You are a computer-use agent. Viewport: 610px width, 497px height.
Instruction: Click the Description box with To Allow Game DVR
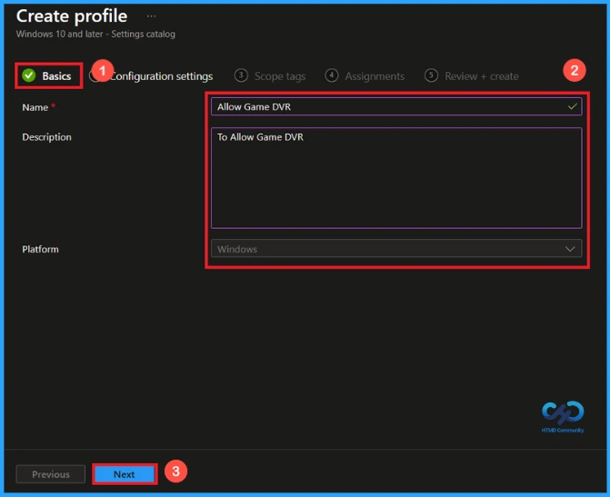(x=396, y=178)
